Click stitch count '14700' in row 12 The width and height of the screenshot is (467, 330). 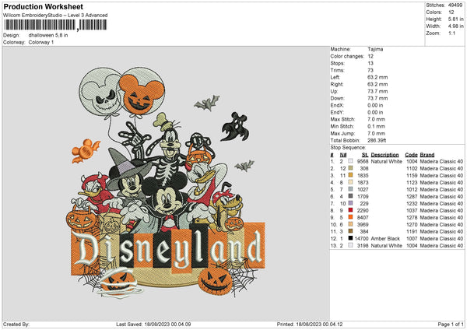(362, 239)
